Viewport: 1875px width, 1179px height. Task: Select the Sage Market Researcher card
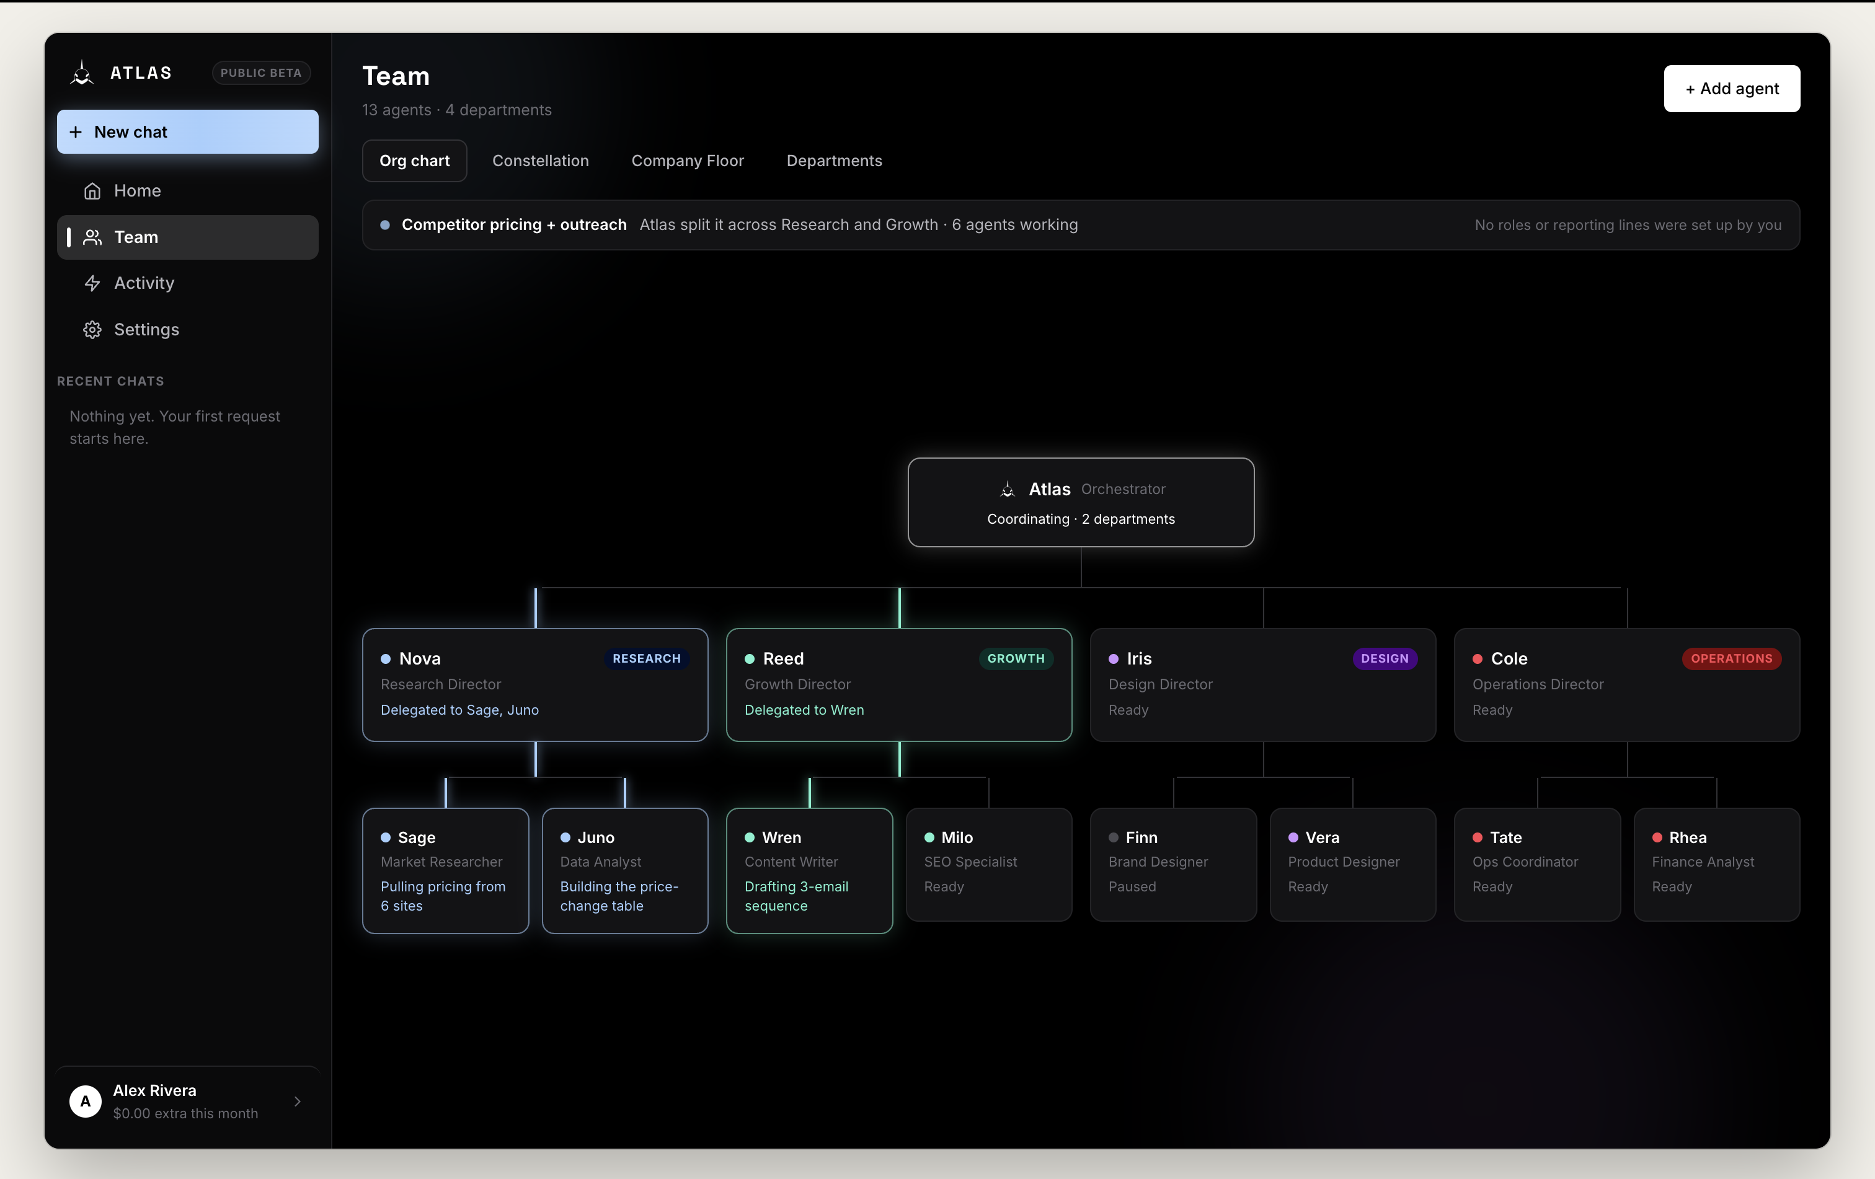point(445,871)
